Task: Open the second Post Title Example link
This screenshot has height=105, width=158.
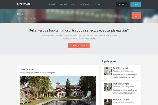Action: pos(121,84)
